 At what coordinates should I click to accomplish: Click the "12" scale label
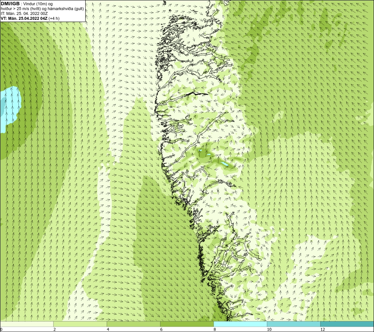tap(322, 329)
